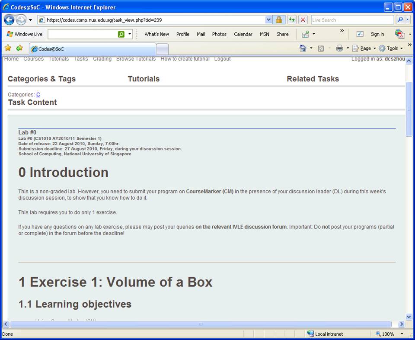Click Share on Windows Live toolbar

click(x=282, y=34)
